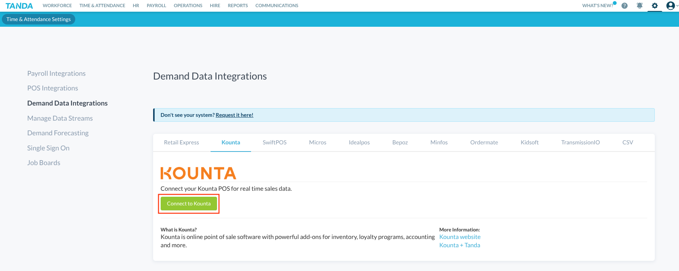Viewport: 679px width, 271px height.
Task: Click the 'More Information:' label
Action: (x=459, y=230)
